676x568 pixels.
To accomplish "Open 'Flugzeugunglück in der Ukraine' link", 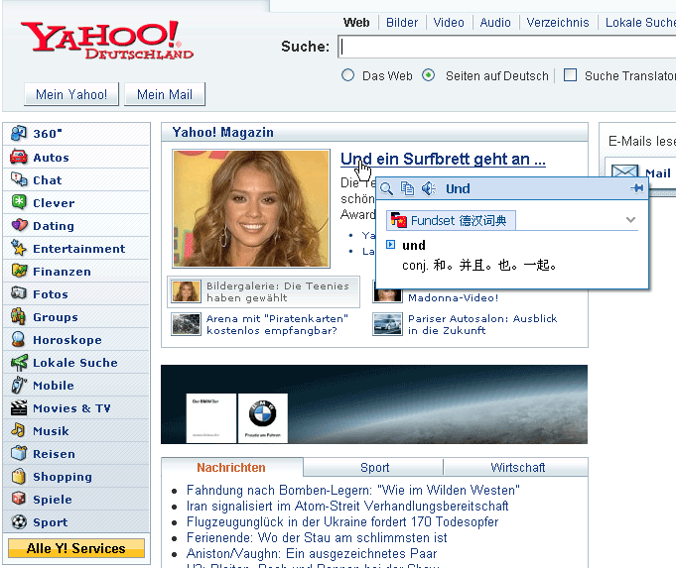I will [x=342, y=522].
